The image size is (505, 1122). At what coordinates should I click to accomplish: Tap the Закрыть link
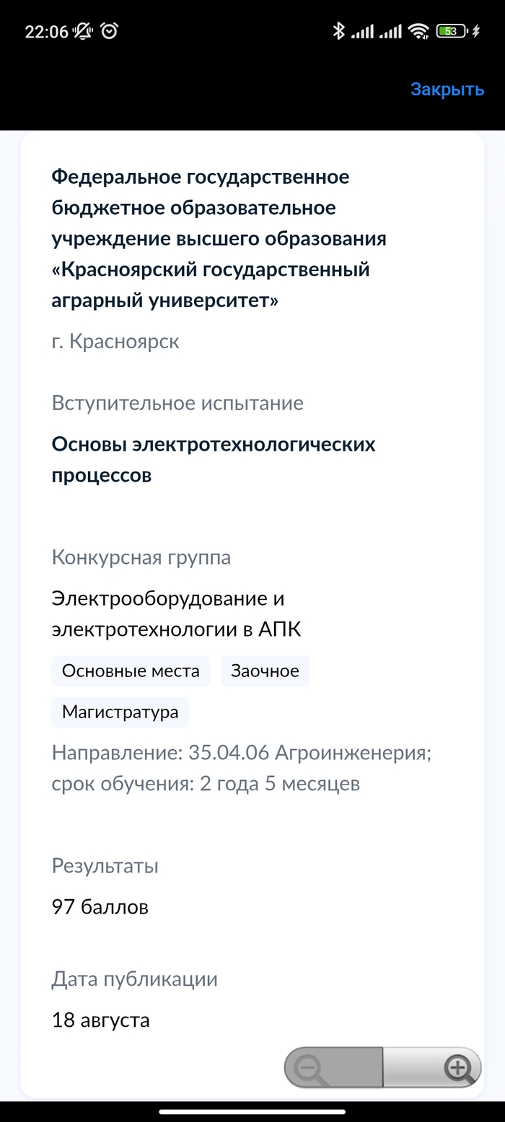pyautogui.click(x=447, y=89)
